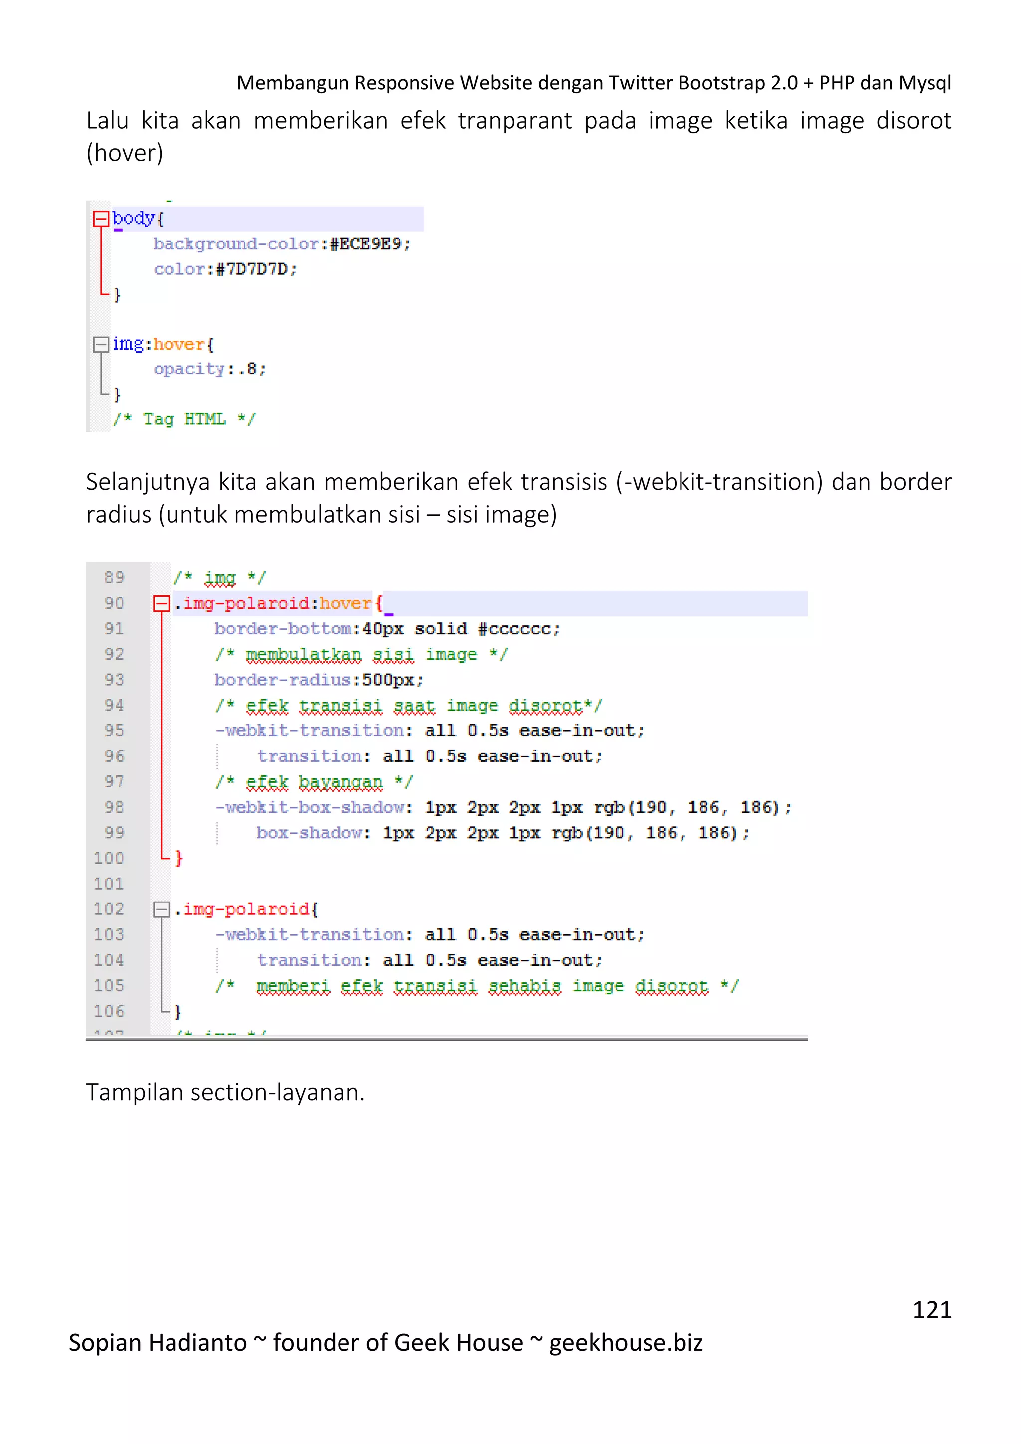Viewport: 1021px width, 1444px height.
Task: Click the Tag HTML comment line
Action: pyautogui.click(x=184, y=419)
